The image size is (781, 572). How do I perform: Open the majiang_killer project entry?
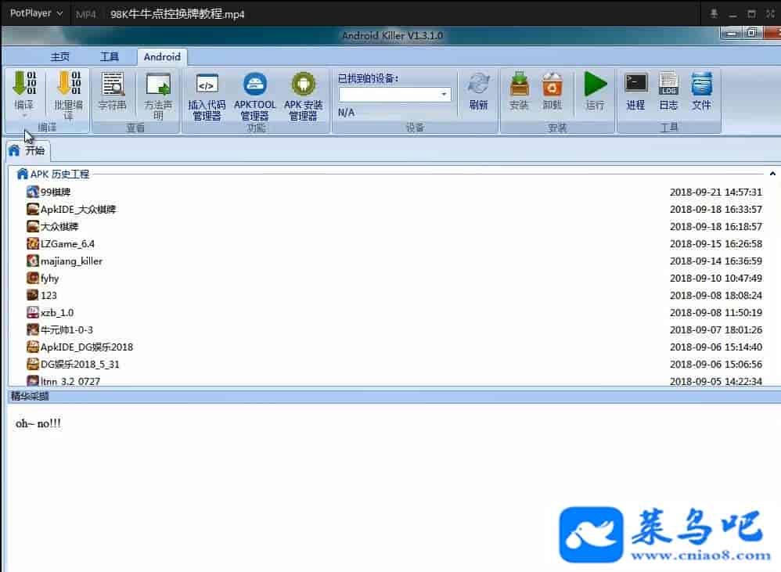[71, 261]
